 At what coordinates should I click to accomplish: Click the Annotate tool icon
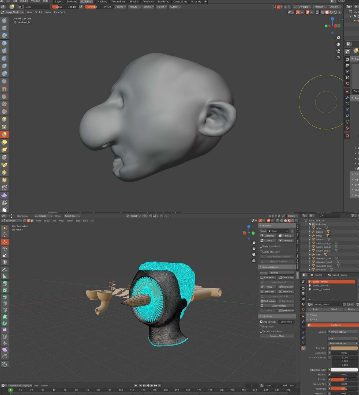coord(4,269)
